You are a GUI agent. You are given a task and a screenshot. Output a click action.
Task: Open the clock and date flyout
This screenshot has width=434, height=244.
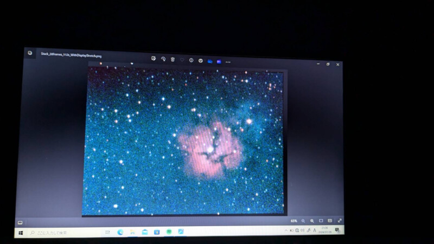coord(324,230)
